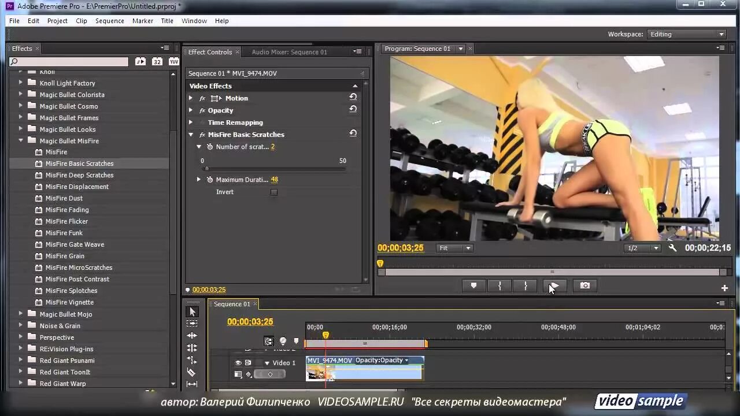Select the Slip tool
The height and width of the screenshot is (416, 740).
(x=193, y=384)
